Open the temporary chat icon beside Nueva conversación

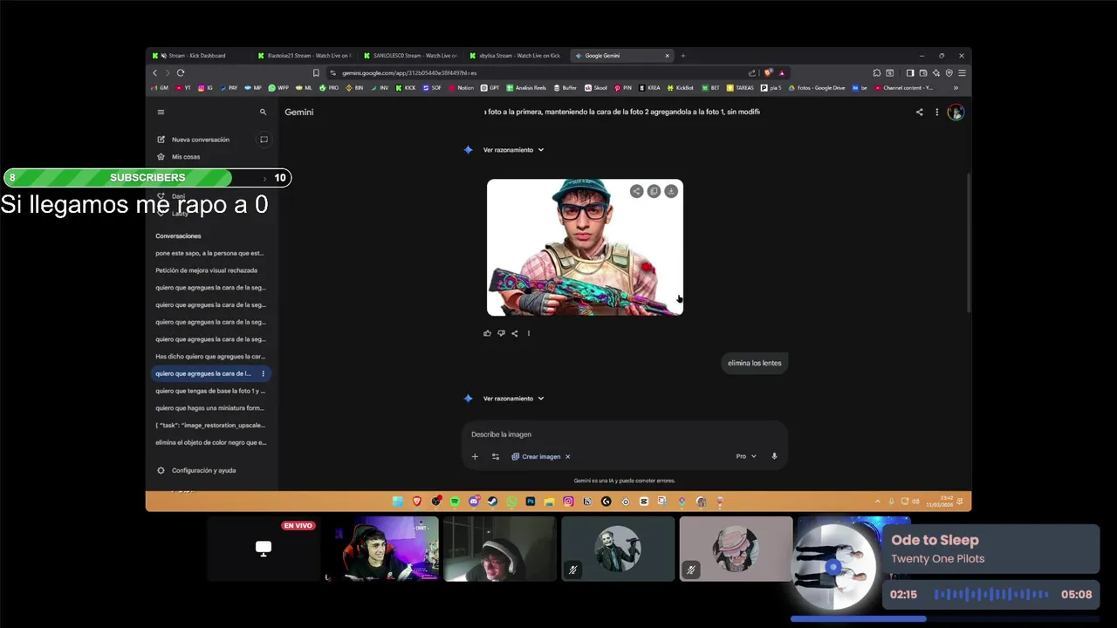coord(264,140)
